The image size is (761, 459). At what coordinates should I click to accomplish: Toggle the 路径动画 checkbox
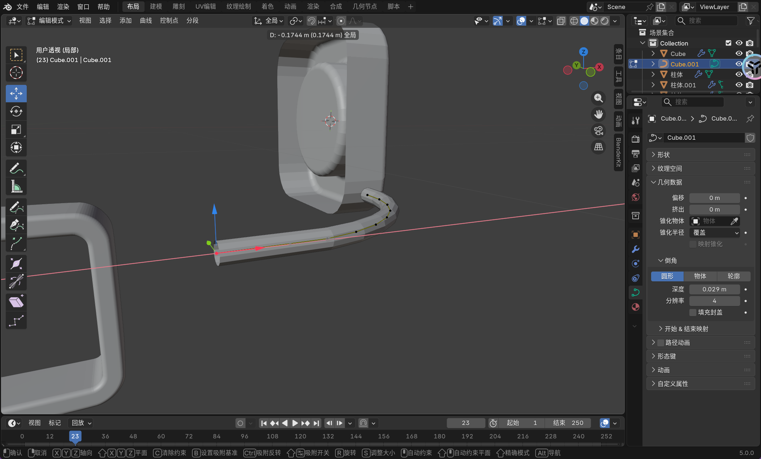tap(661, 343)
